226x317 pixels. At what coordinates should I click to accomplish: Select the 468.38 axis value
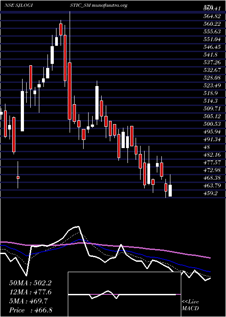213,178
